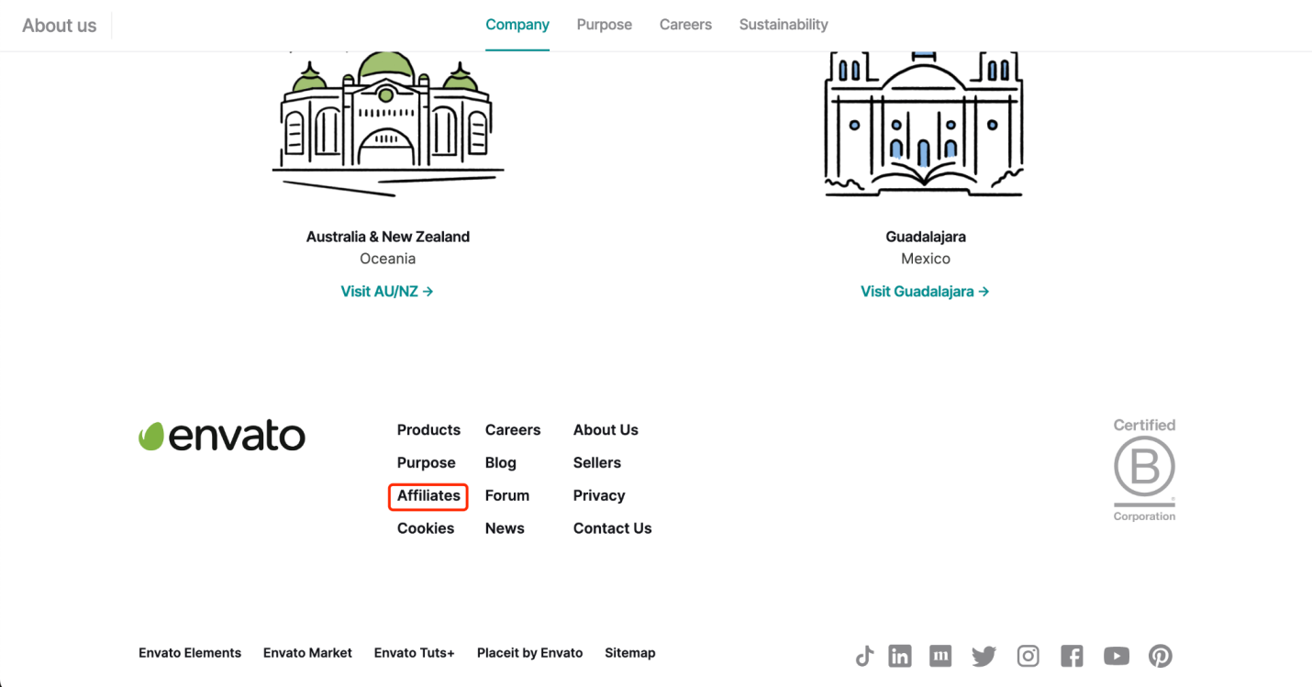This screenshot has width=1312, height=687.
Task: Click the Facebook social icon
Action: pyautogui.click(x=1072, y=656)
